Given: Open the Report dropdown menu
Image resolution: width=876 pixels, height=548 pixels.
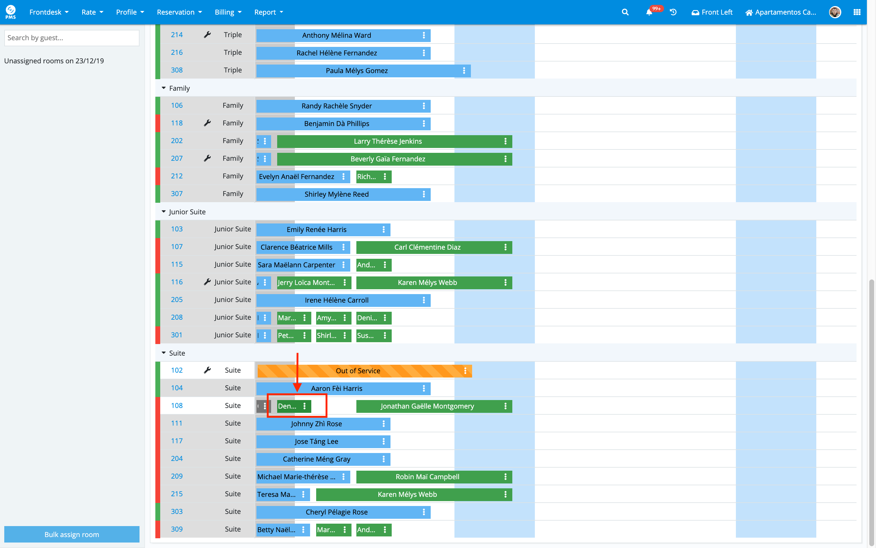Looking at the screenshot, I should tap(268, 12).
